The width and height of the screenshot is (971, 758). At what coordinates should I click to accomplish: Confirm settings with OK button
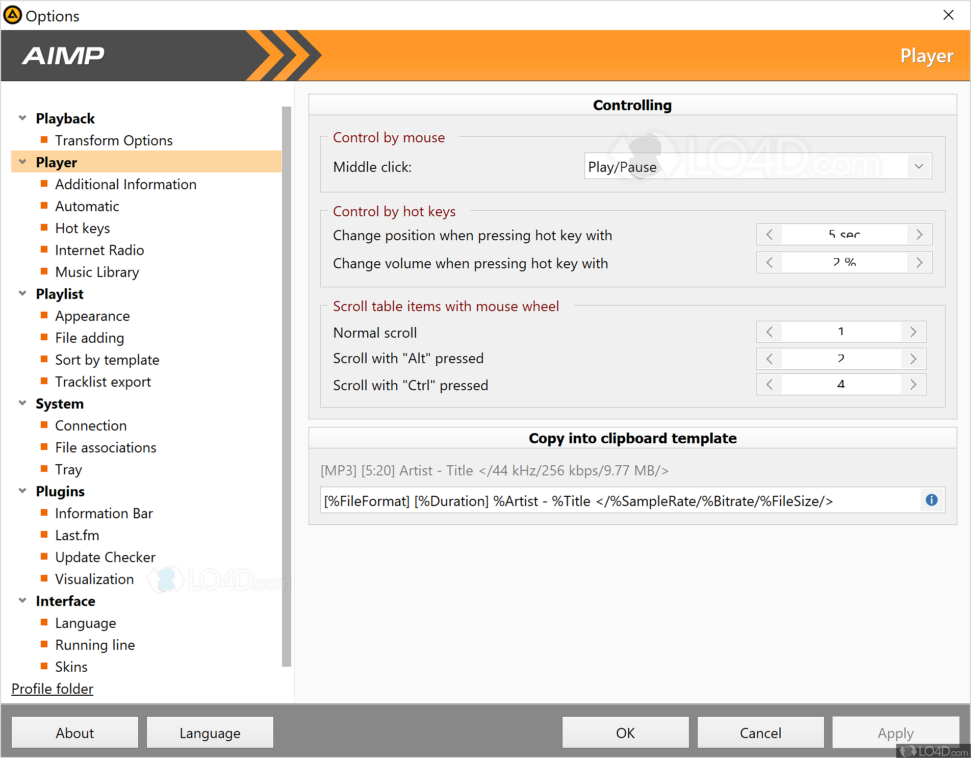[626, 732]
